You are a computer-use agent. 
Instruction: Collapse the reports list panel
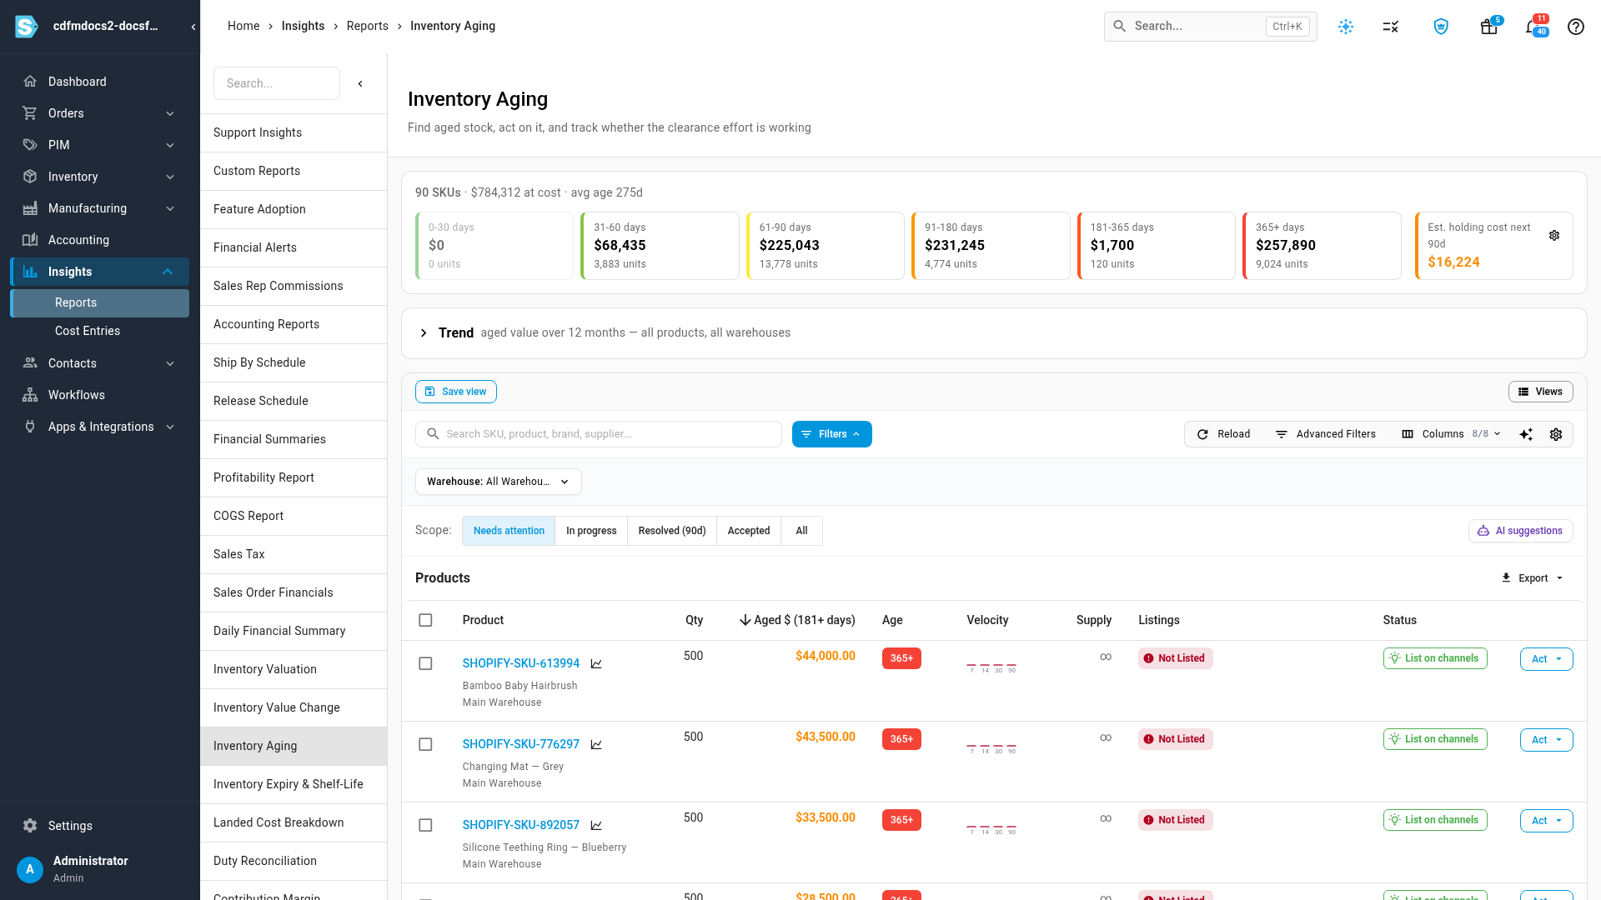pyautogui.click(x=360, y=83)
